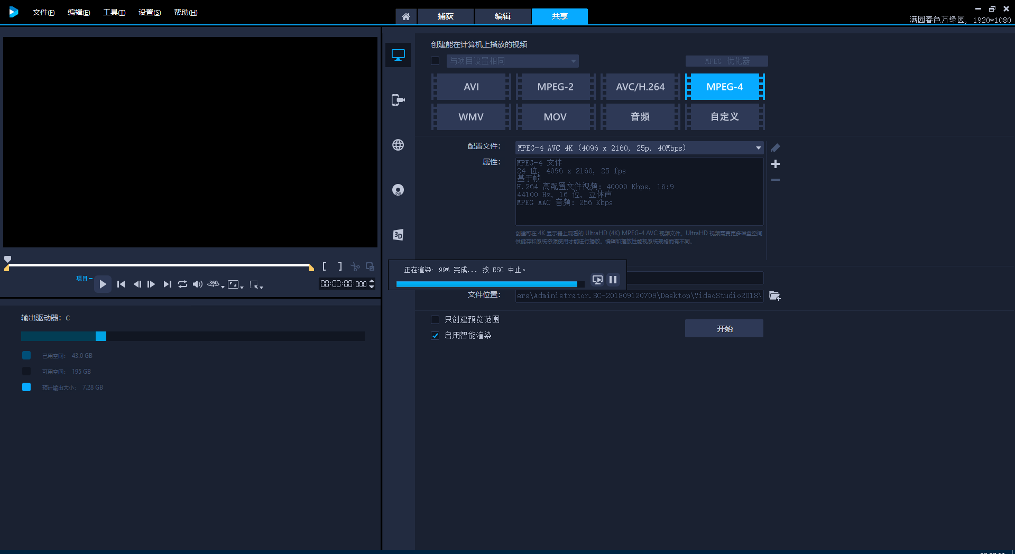
Task: Select the Computer output category icon
Action: point(398,55)
